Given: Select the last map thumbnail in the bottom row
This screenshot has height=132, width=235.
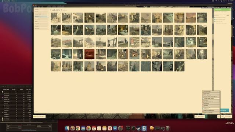Looking at the screenshot, I should click(x=180, y=66).
